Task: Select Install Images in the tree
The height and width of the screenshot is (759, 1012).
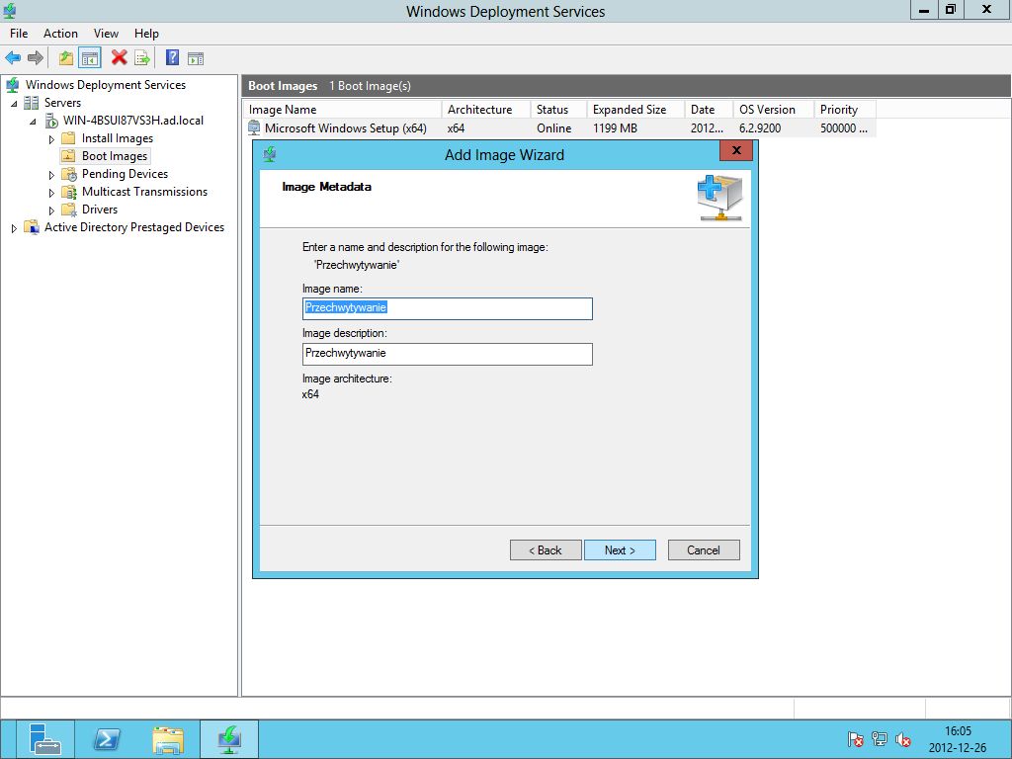Action: coord(118,138)
